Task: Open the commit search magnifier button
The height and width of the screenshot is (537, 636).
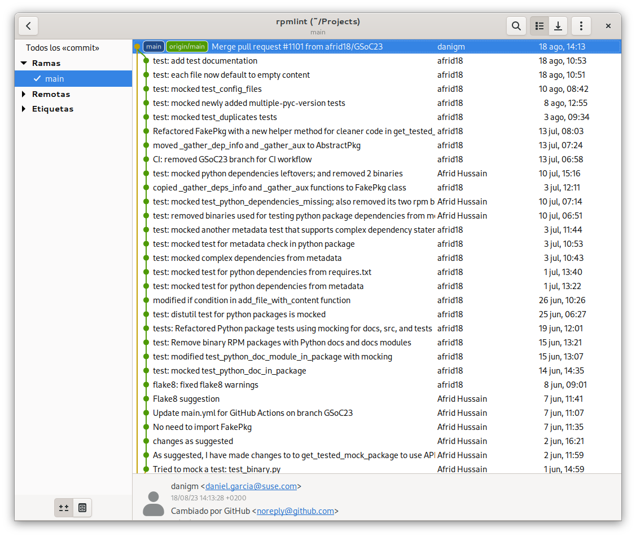Action: (516, 26)
